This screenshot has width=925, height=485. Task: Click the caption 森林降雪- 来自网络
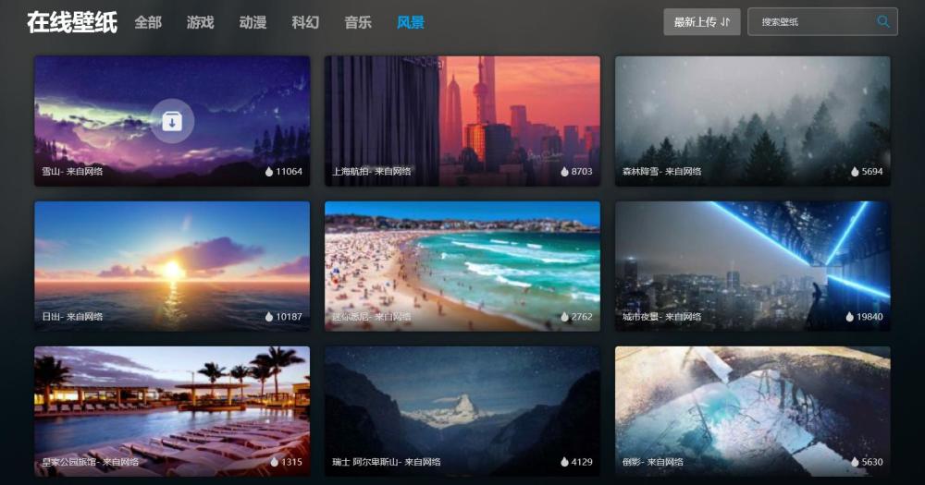(661, 172)
